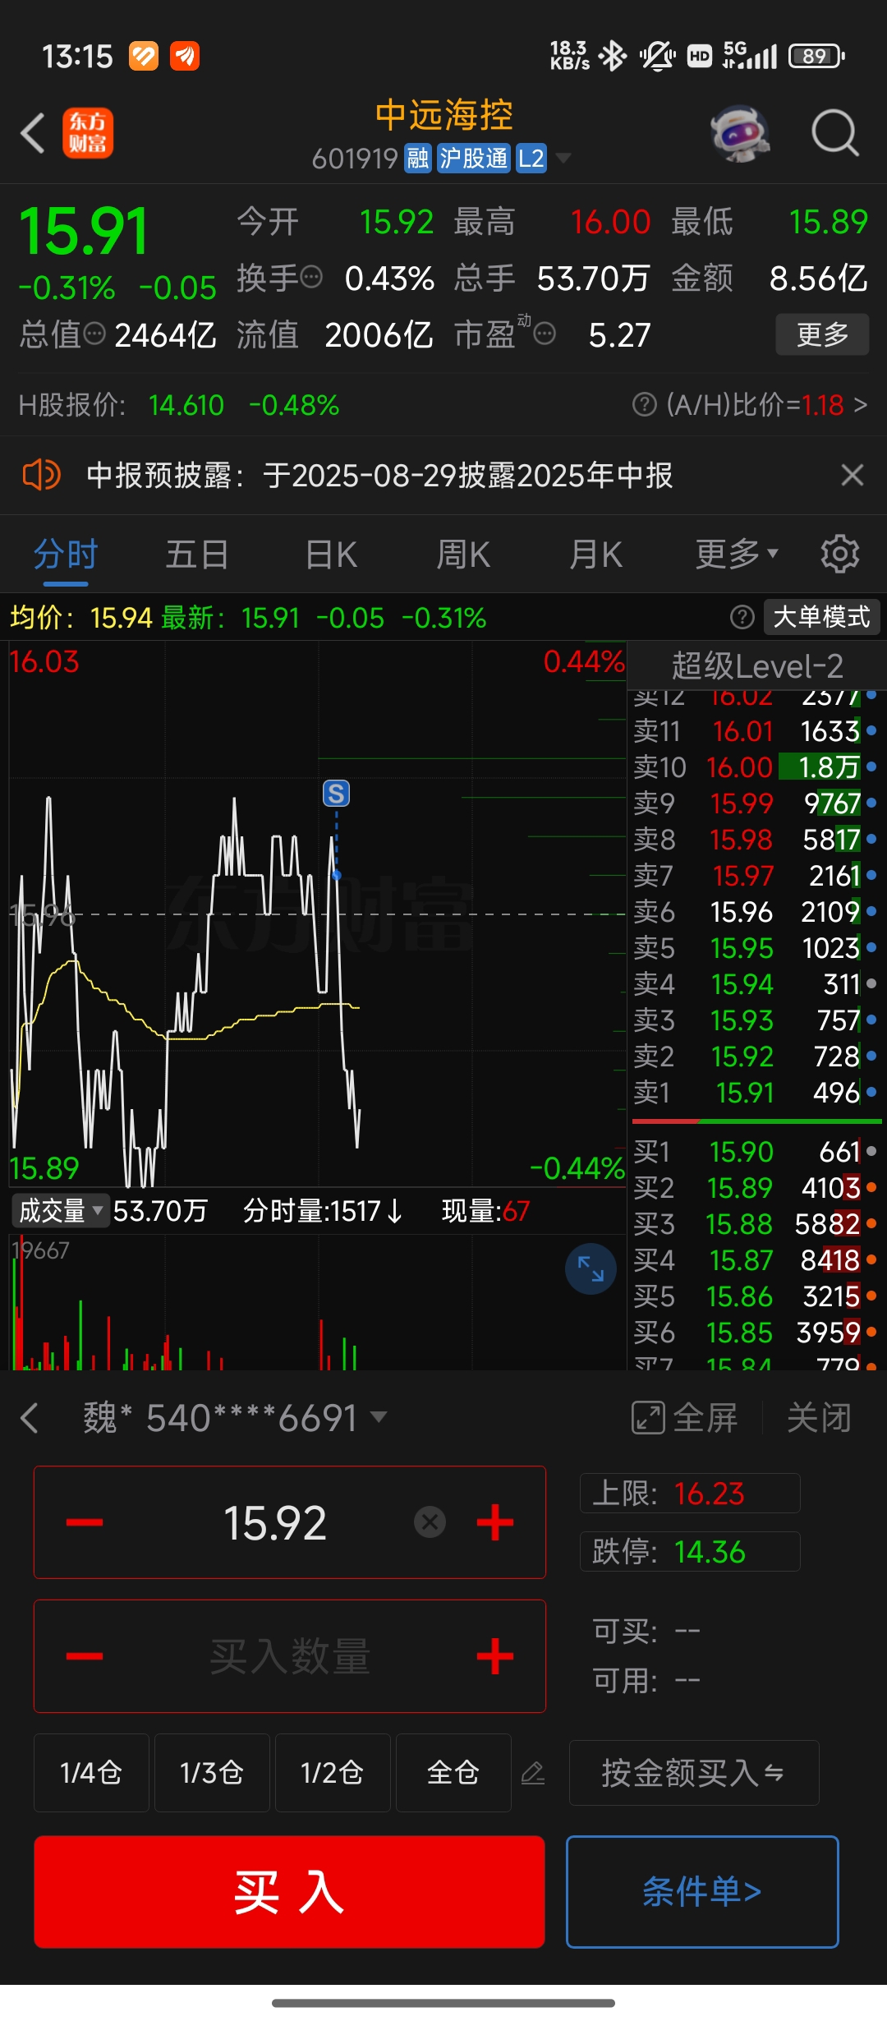Tap the announcement speaker icon
Screen dimensions: 887x2021
[x=41, y=475]
